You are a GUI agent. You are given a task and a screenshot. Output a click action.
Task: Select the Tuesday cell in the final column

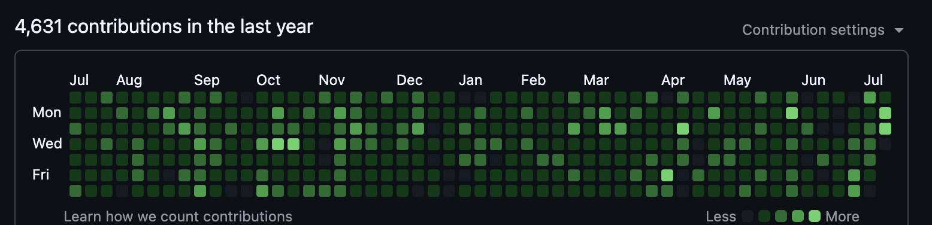point(885,129)
